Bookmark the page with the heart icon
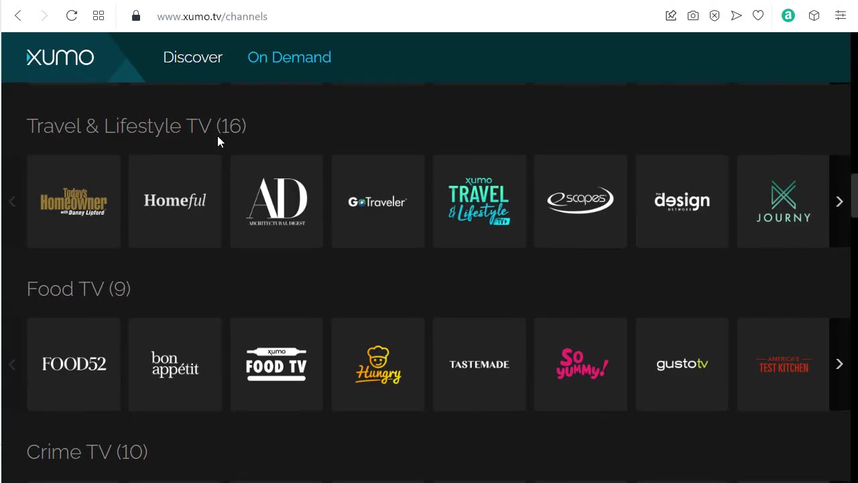Screen dimensions: 858x483 pos(758,15)
